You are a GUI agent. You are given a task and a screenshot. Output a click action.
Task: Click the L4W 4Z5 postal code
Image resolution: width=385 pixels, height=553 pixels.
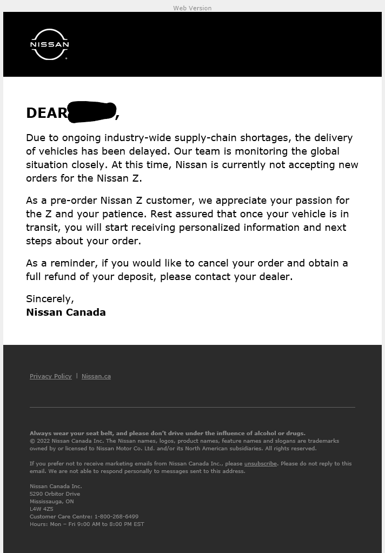42,509
